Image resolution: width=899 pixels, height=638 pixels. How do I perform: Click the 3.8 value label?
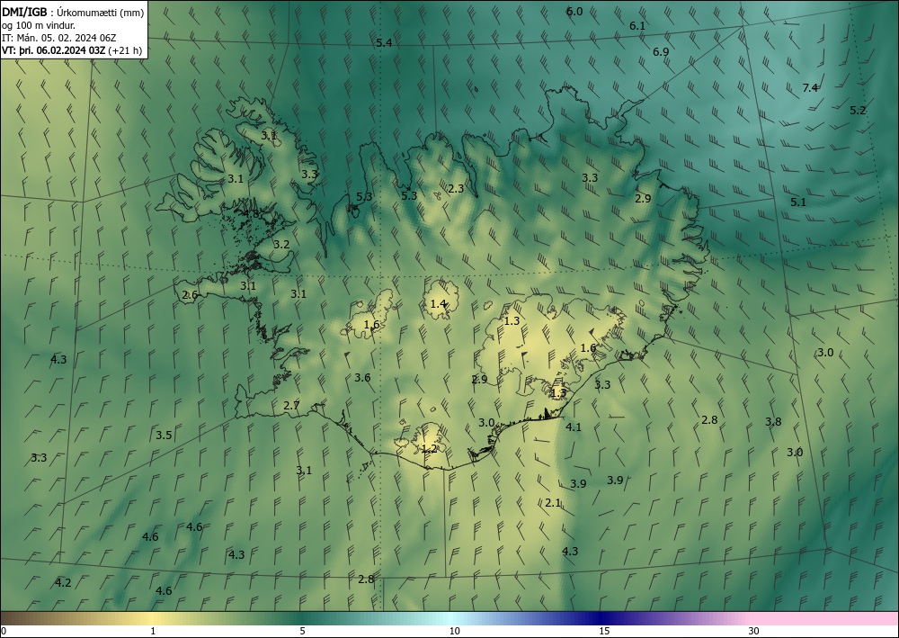[773, 422]
